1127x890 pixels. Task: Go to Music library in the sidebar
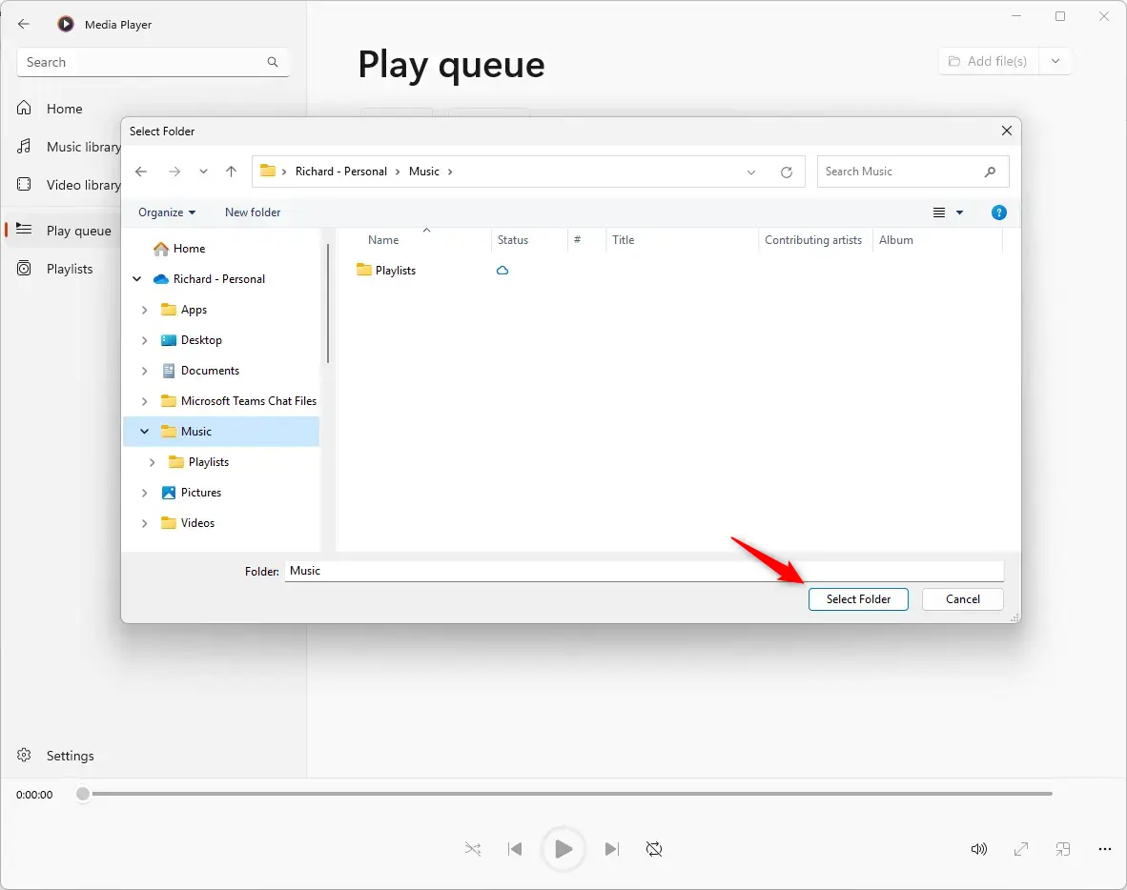coord(83,147)
